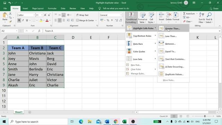Open Microsoft Edge from taskbar
The image size is (222, 125).
[x=81, y=122]
